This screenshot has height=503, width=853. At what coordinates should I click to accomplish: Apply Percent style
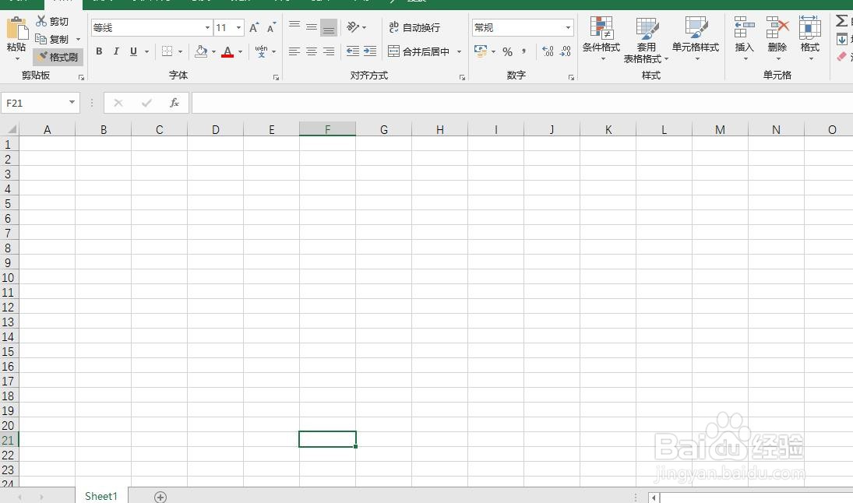[508, 51]
